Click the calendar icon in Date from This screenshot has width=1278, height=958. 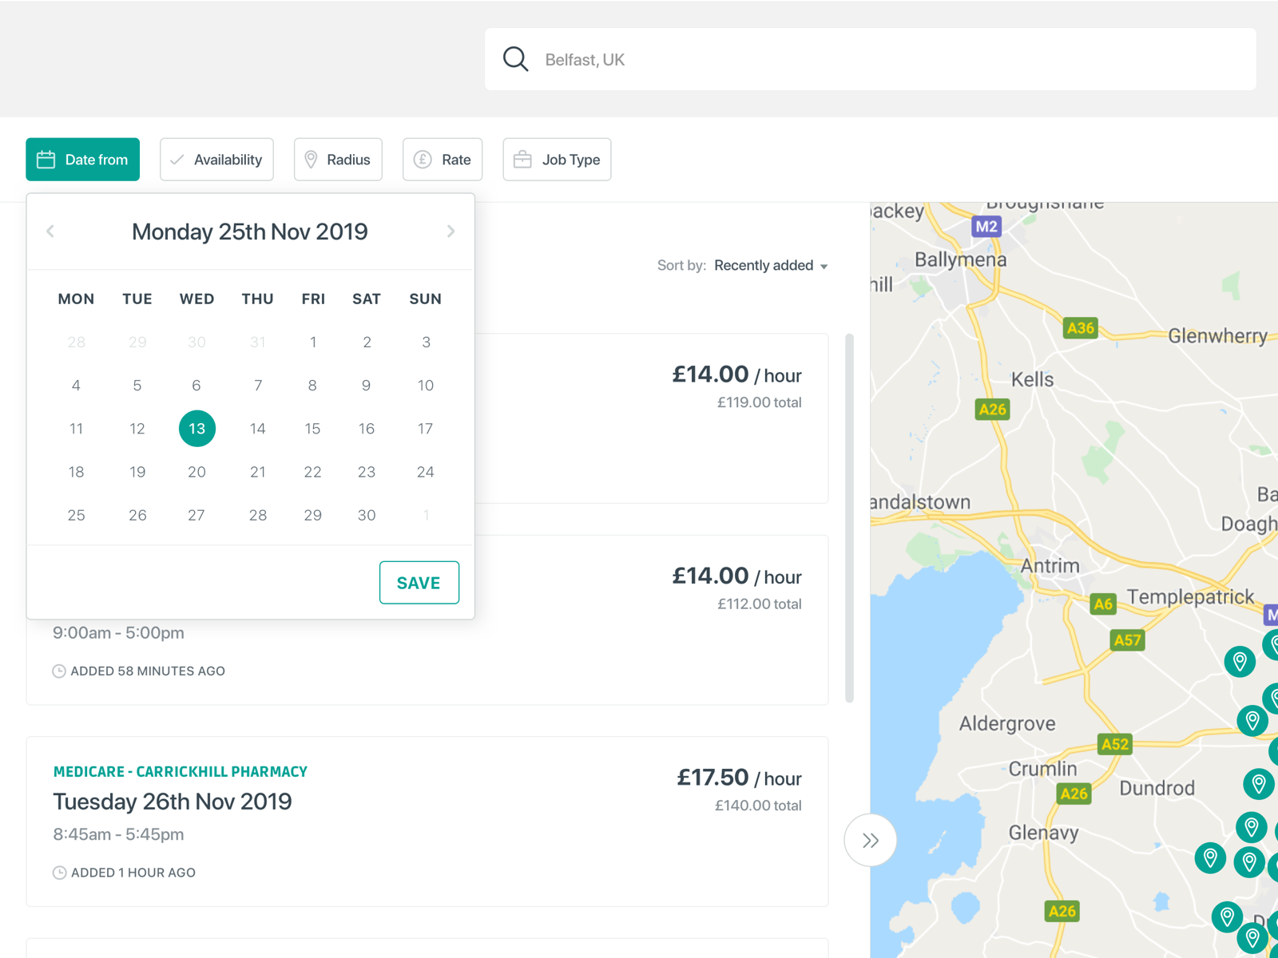click(x=46, y=160)
